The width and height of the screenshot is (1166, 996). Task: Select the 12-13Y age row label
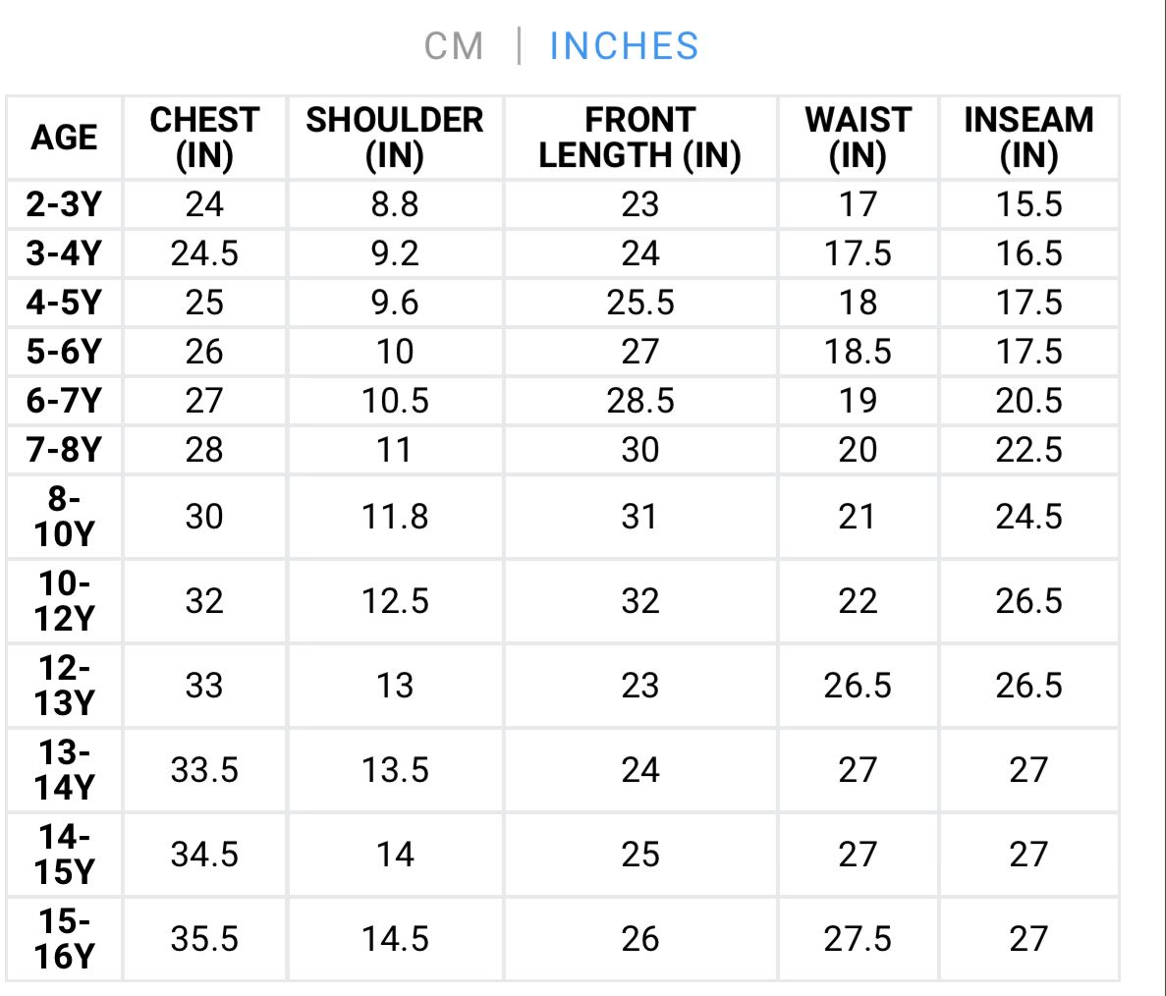click(64, 686)
